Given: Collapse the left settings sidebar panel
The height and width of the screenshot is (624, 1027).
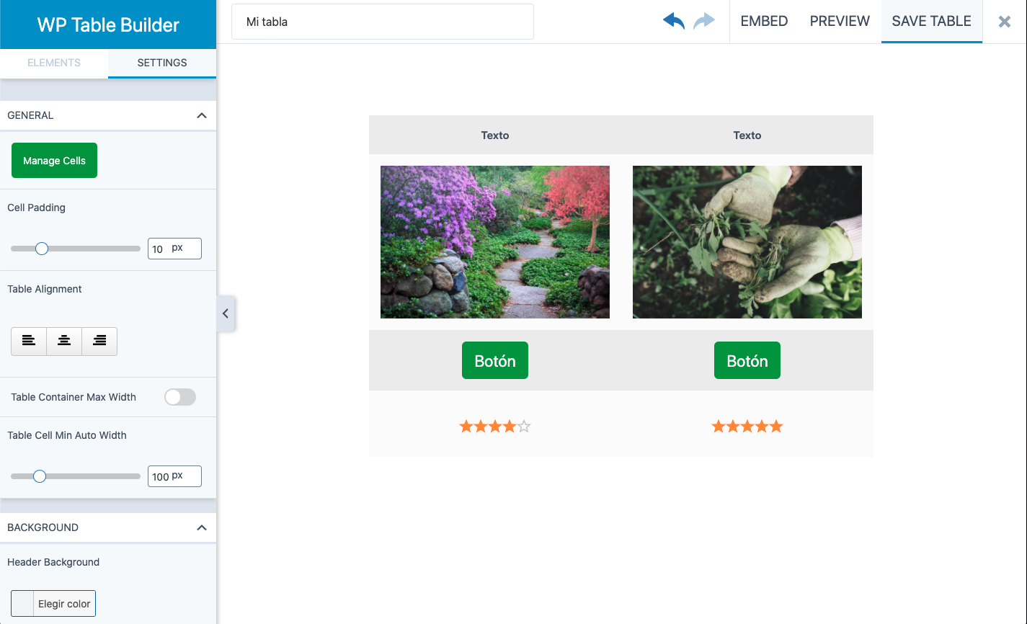Looking at the screenshot, I should [225, 313].
